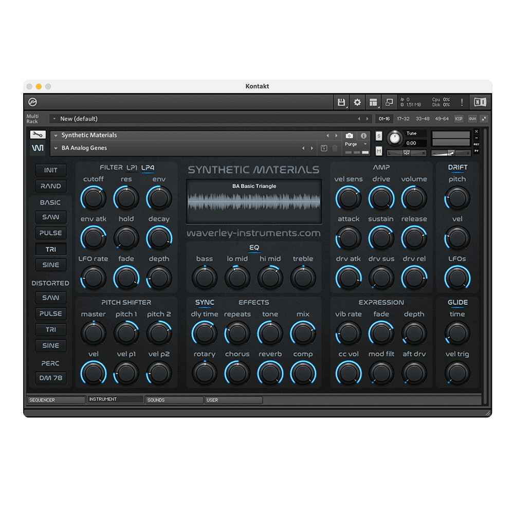Select the LP1 filter type
Screen dimensions: 514x514
click(x=132, y=168)
